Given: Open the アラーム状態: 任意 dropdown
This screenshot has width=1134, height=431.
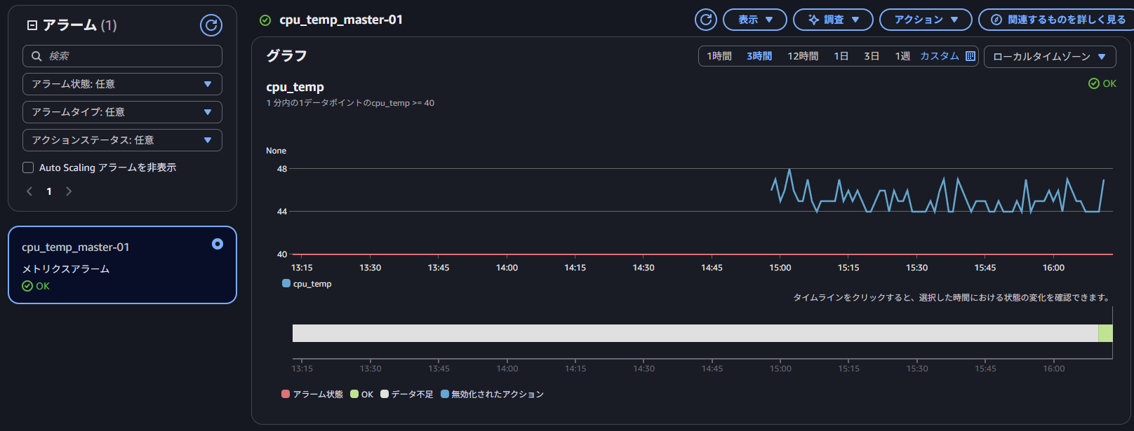Looking at the screenshot, I should tap(122, 84).
